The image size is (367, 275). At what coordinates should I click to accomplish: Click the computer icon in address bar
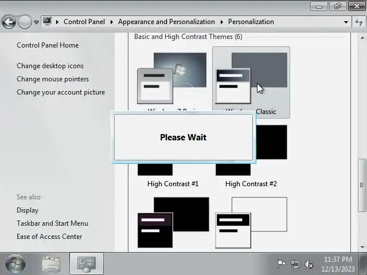pos(47,22)
